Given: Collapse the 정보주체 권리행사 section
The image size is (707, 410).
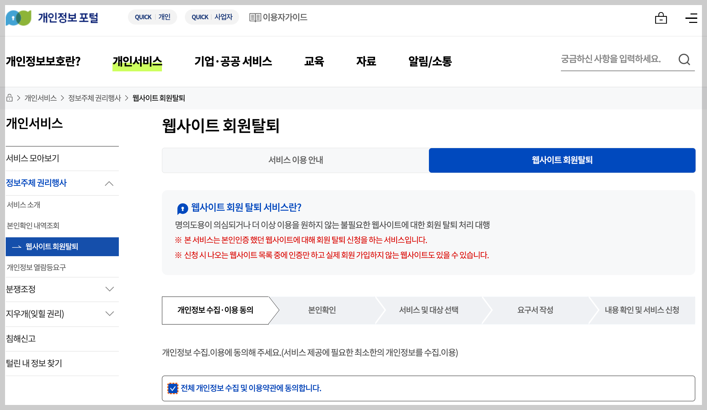Looking at the screenshot, I should tap(109, 183).
